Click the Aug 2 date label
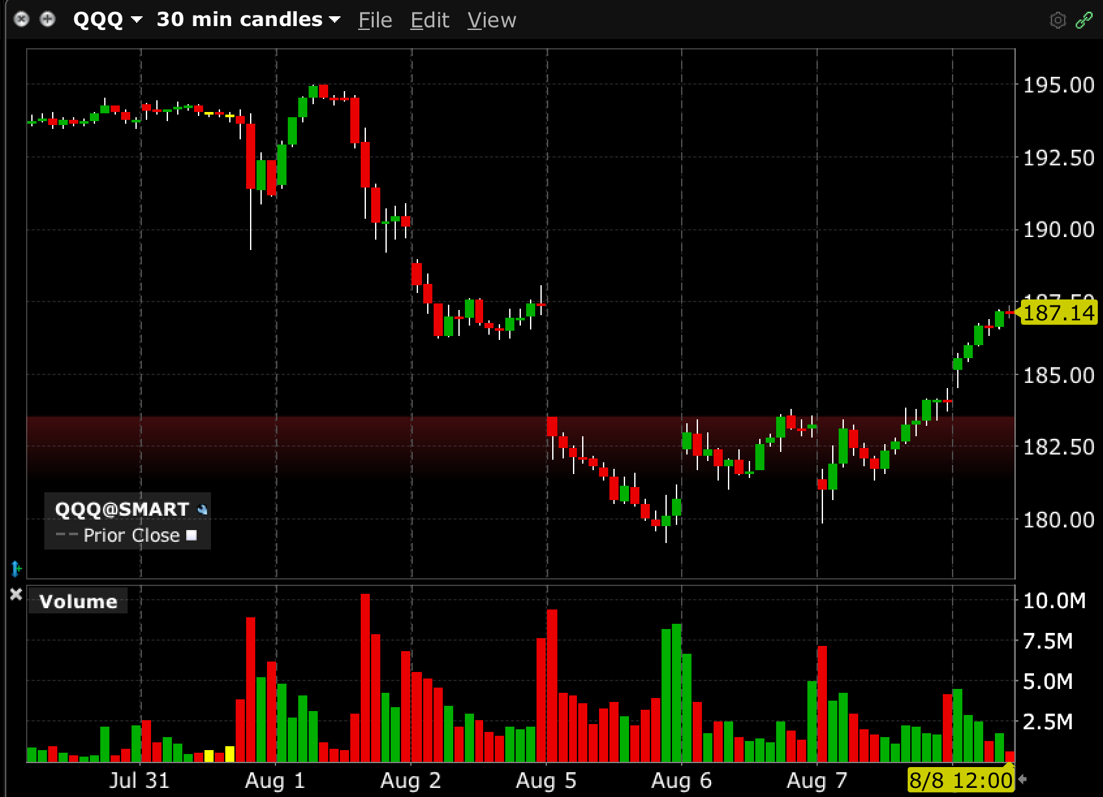Viewport: 1103px width, 797px height. [x=410, y=780]
